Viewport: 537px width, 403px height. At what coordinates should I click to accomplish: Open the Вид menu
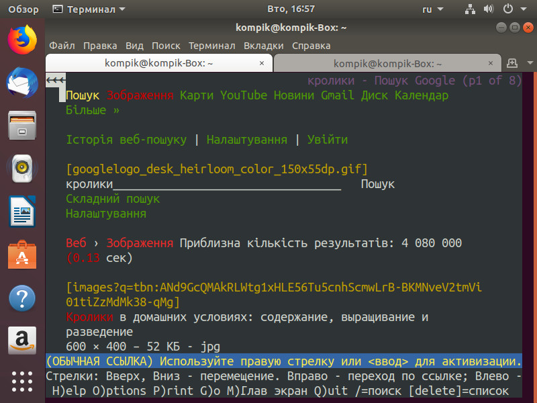pos(135,46)
